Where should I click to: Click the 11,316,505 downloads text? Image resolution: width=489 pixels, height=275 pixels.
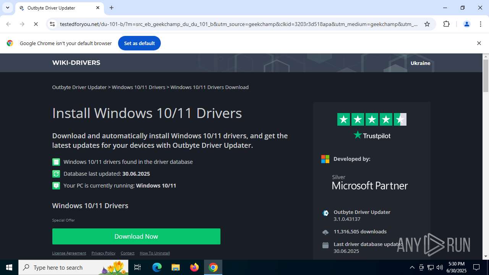click(x=360, y=231)
